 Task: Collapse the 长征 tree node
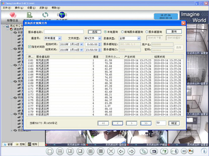12,33
